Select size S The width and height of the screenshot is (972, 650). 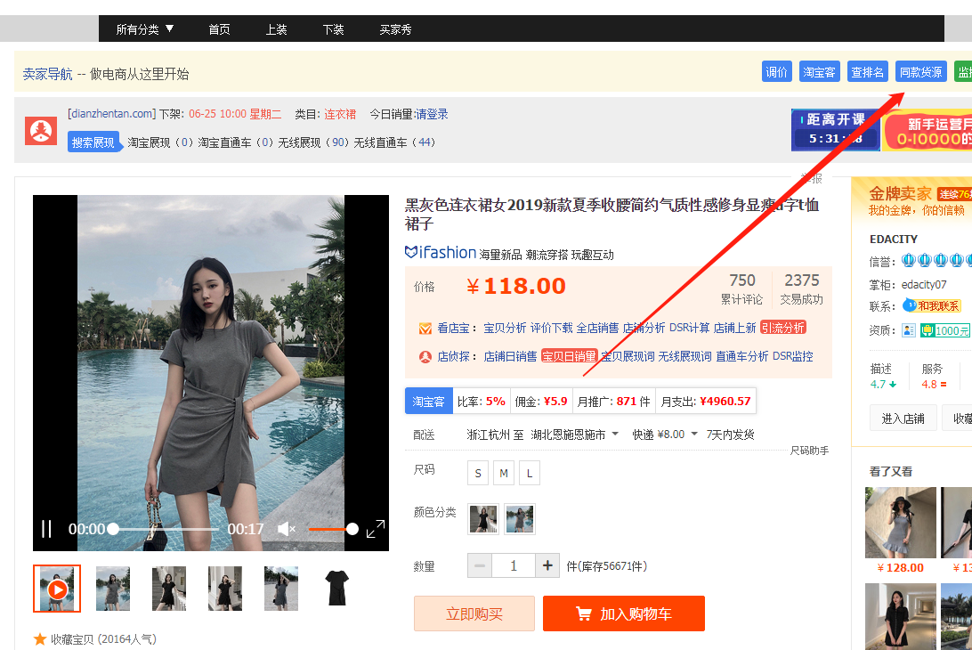478,473
